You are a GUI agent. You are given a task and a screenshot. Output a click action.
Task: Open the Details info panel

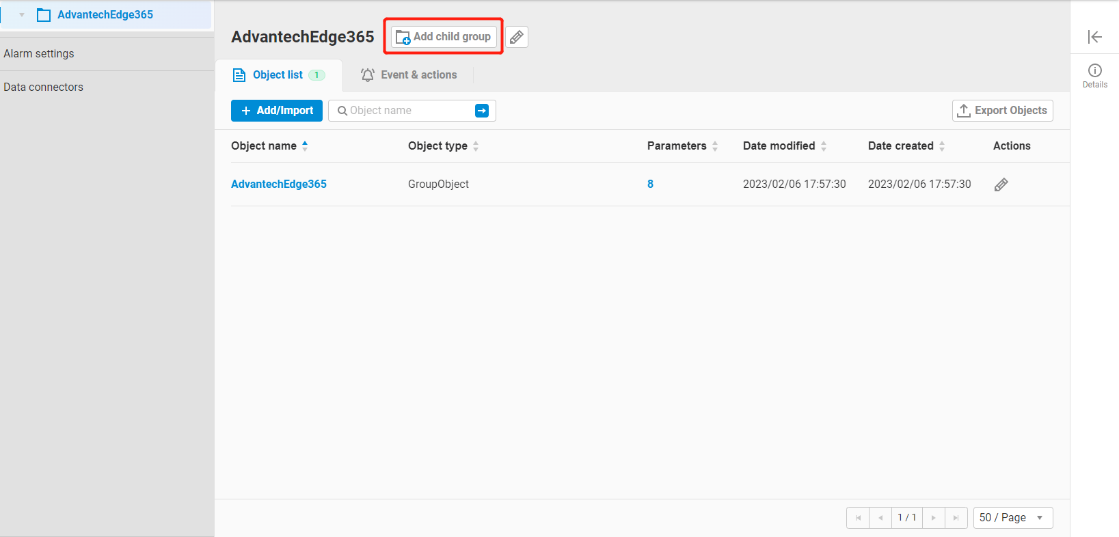[1094, 74]
